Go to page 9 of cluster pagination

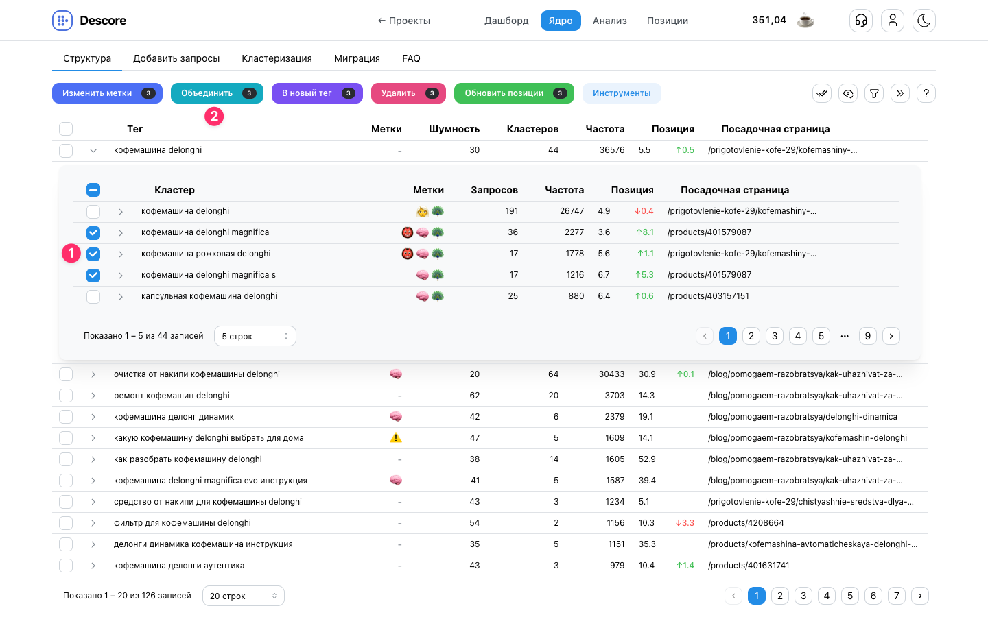point(868,336)
